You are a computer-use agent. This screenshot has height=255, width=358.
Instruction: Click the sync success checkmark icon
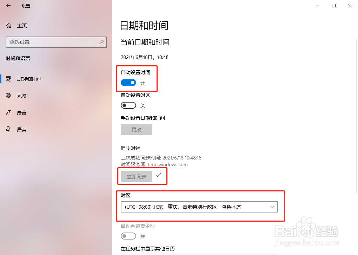click(158, 175)
